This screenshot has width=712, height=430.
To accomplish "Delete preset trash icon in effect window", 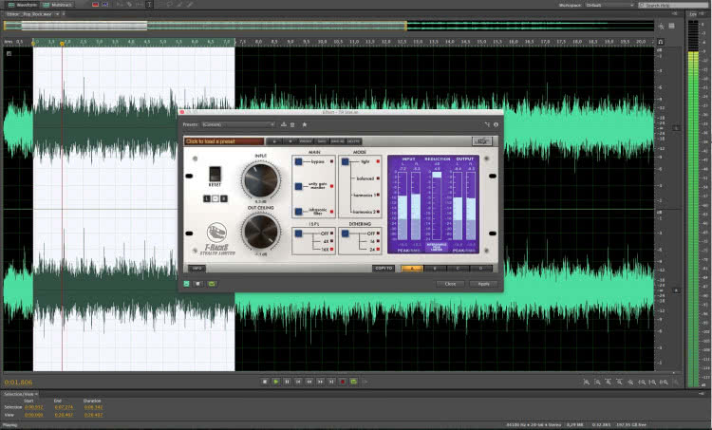I will (293, 124).
